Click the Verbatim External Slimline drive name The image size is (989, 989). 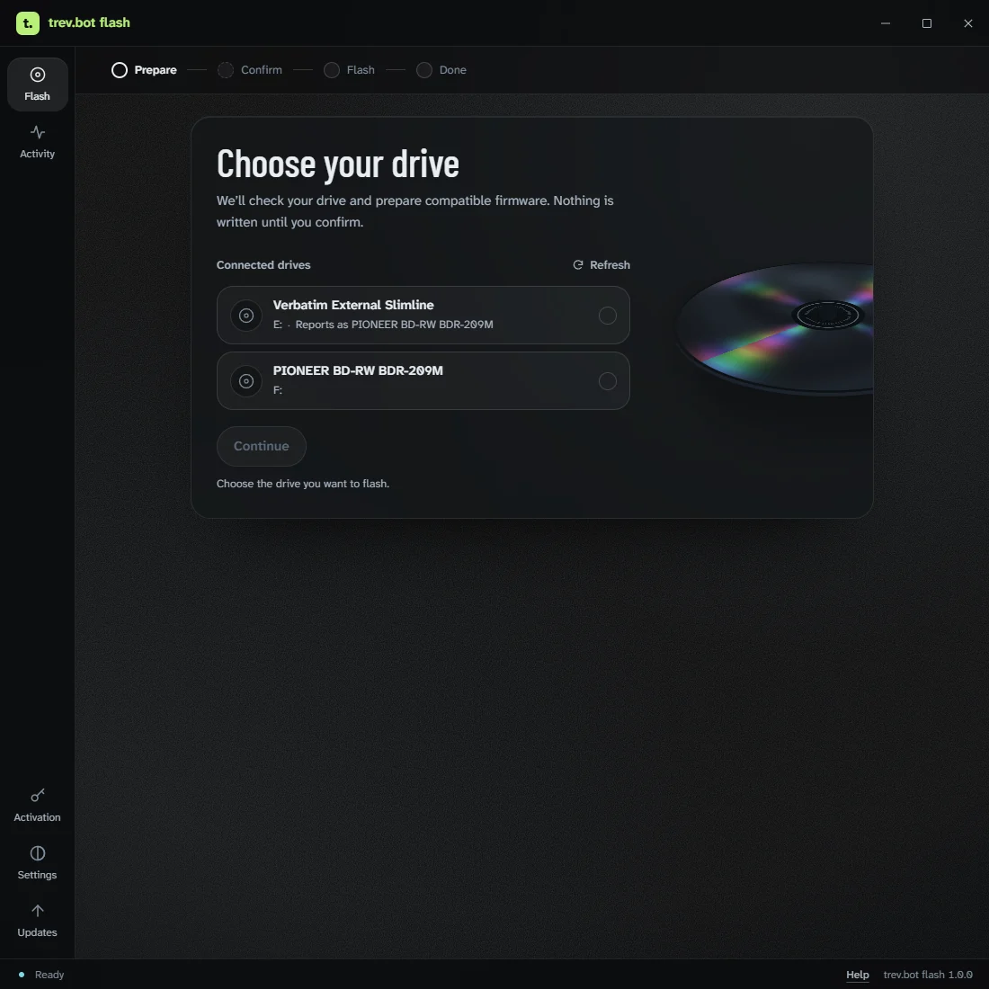[353, 306]
